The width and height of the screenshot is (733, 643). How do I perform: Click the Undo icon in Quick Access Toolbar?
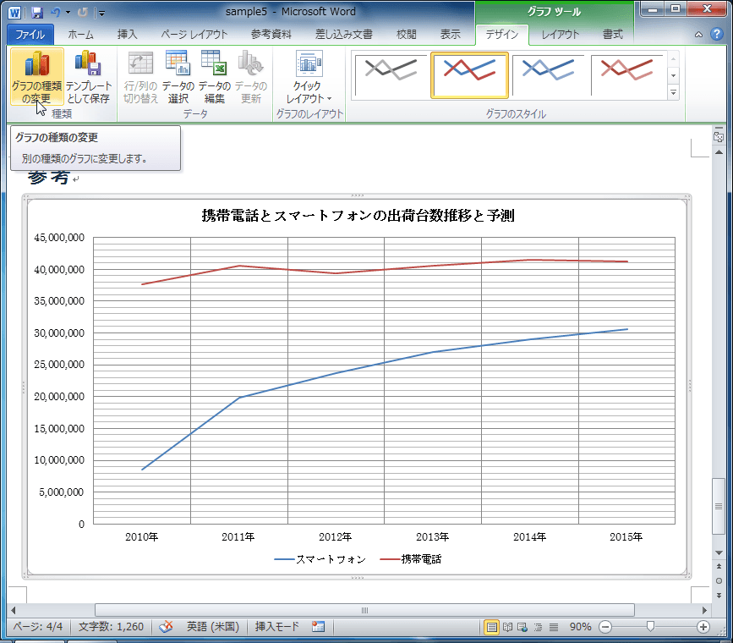click(x=56, y=13)
